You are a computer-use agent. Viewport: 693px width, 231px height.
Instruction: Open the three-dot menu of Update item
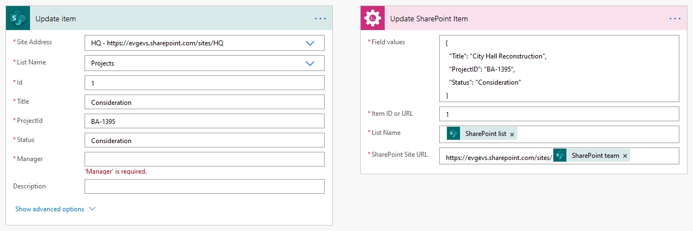click(x=320, y=19)
